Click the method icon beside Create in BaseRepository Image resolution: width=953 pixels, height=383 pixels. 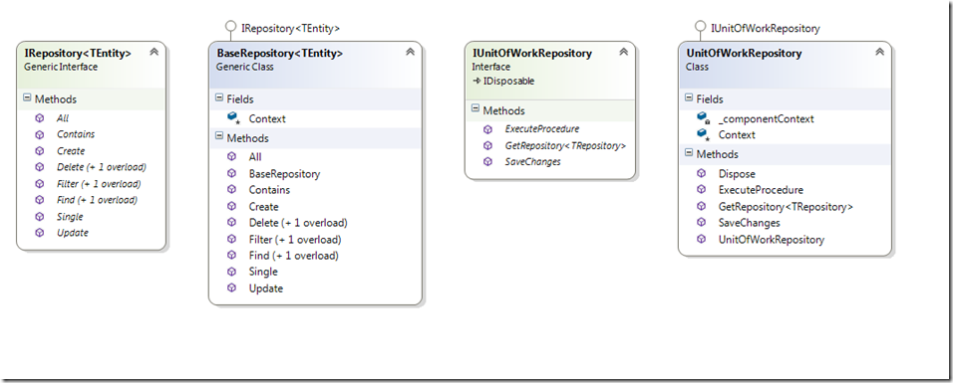click(231, 206)
